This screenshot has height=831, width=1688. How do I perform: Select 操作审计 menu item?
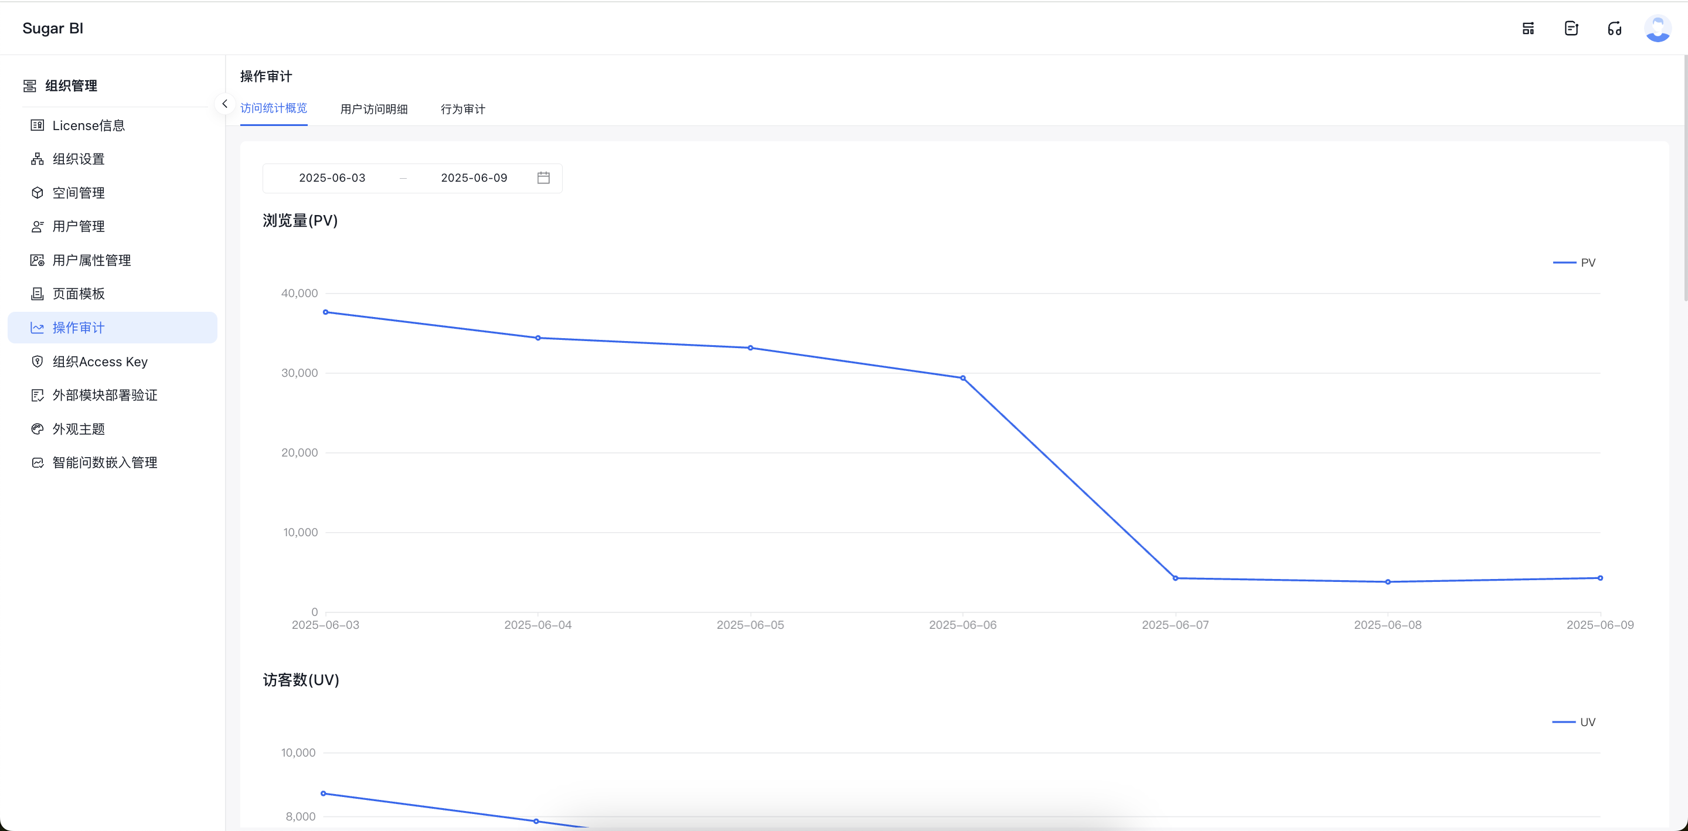(112, 328)
